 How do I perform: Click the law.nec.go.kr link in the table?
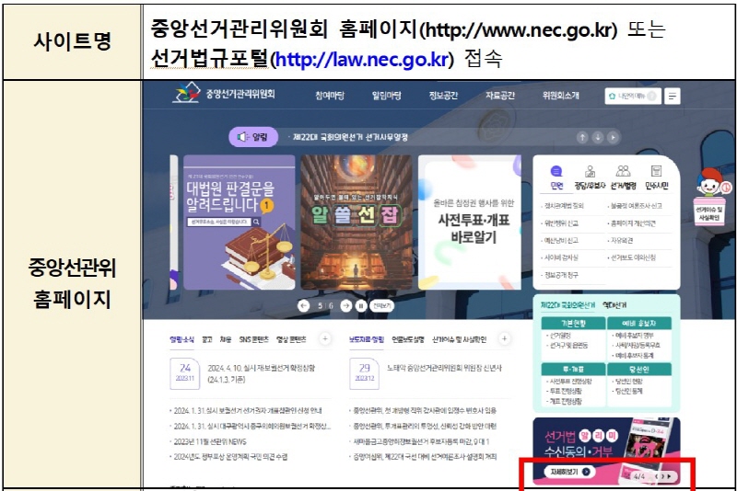tap(361, 60)
